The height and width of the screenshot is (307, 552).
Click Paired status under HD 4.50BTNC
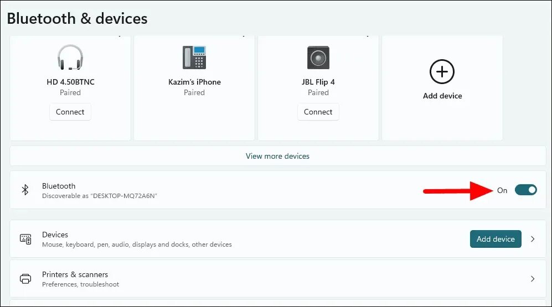pos(70,92)
